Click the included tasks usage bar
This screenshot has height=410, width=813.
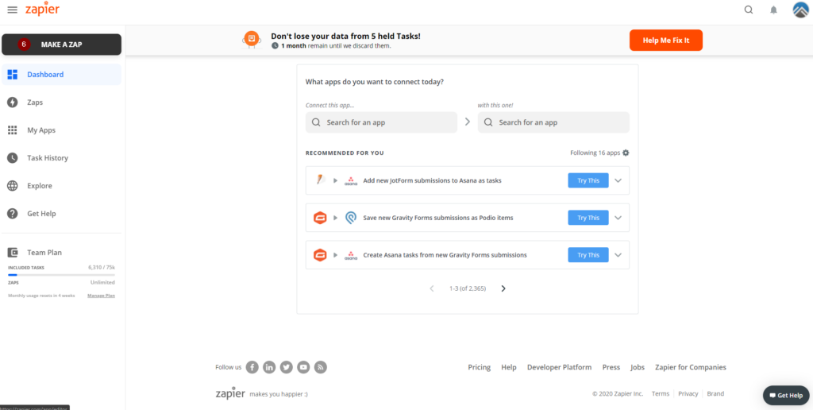point(61,275)
